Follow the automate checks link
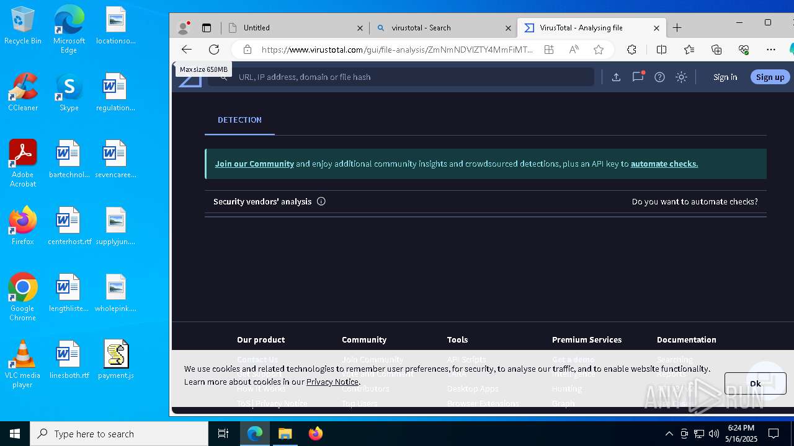 tap(664, 164)
